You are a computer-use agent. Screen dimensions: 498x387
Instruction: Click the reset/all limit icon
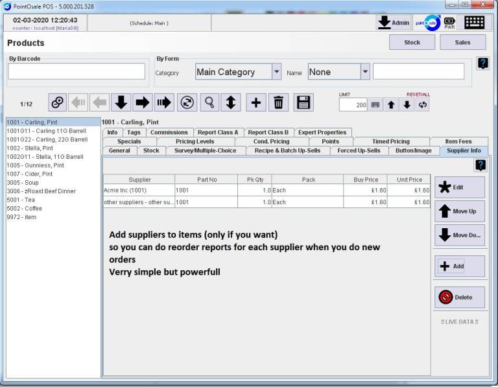pos(423,105)
